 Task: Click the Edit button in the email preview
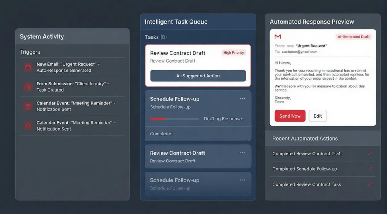point(318,116)
